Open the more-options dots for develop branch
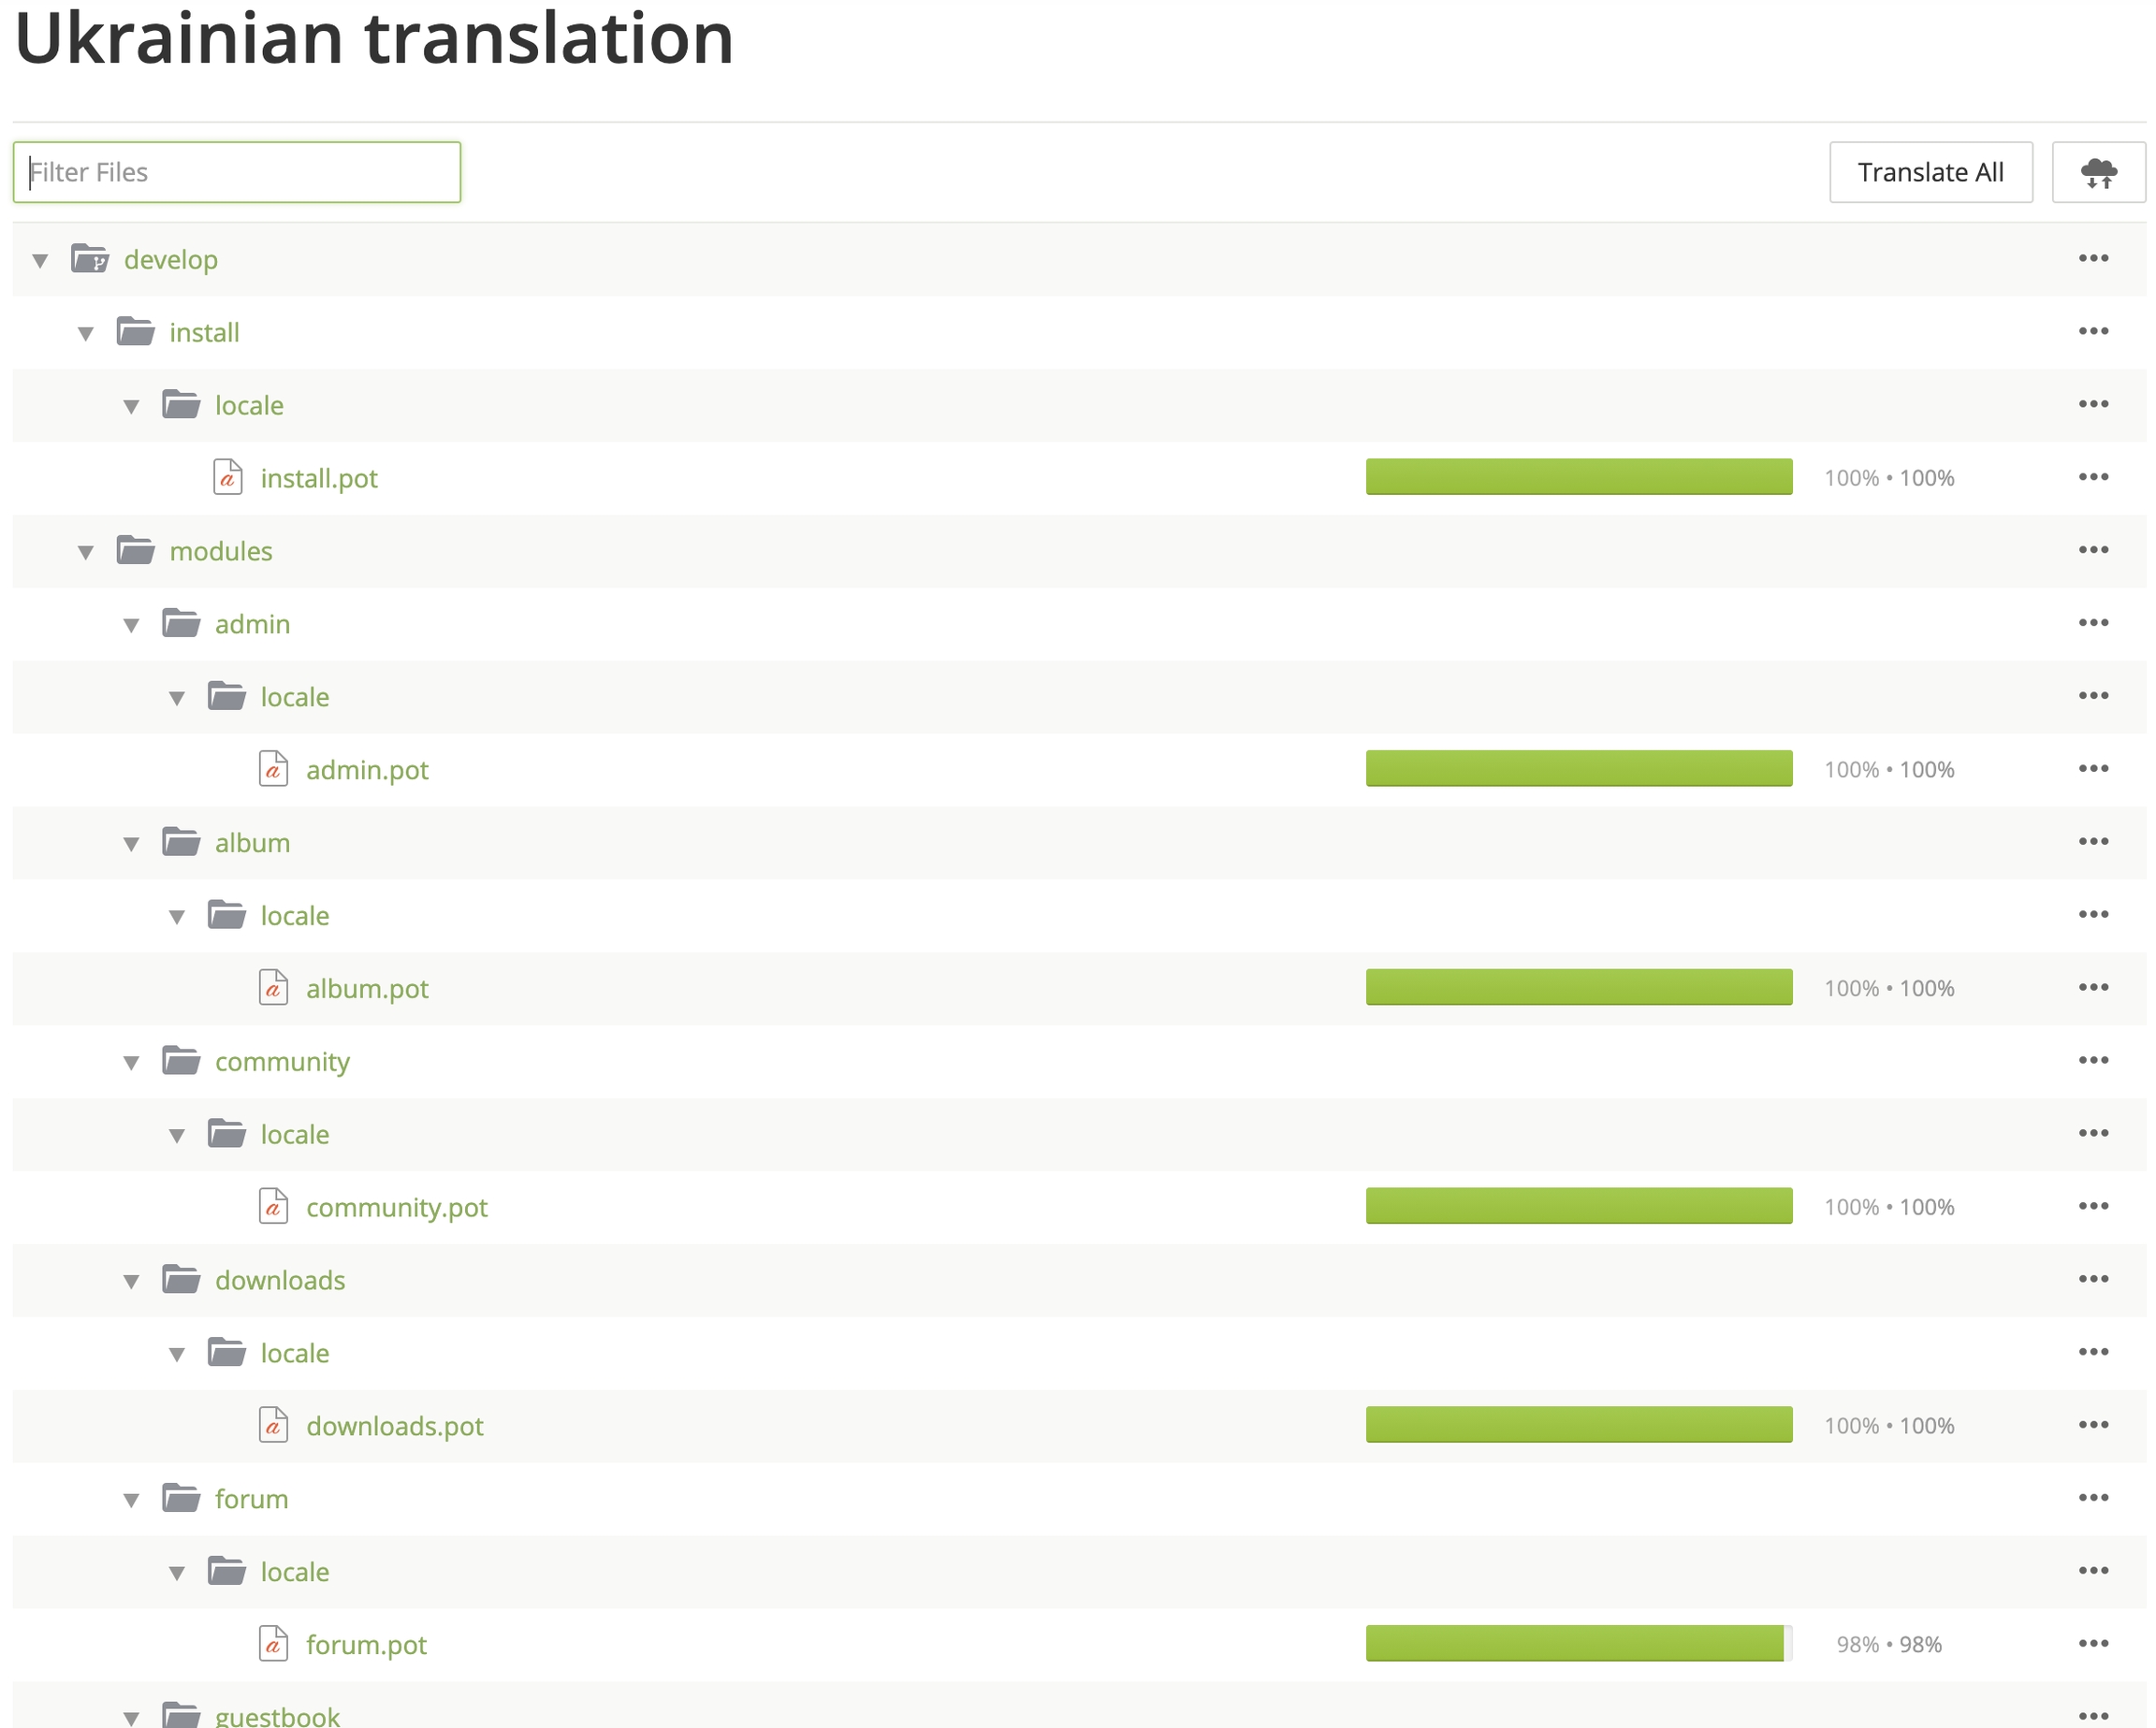 point(2093,258)
